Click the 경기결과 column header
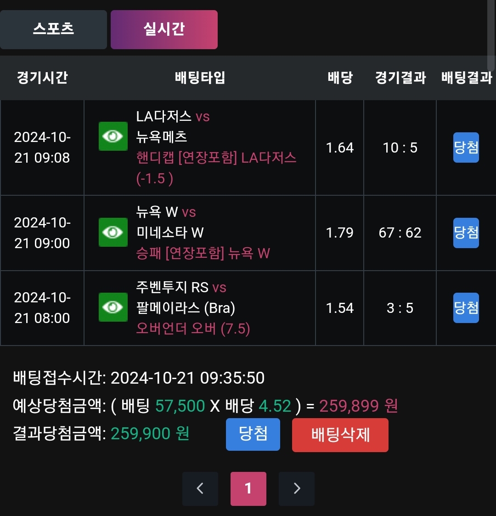The width and height of the screenshot is (496, 516). tap(400, 78)
